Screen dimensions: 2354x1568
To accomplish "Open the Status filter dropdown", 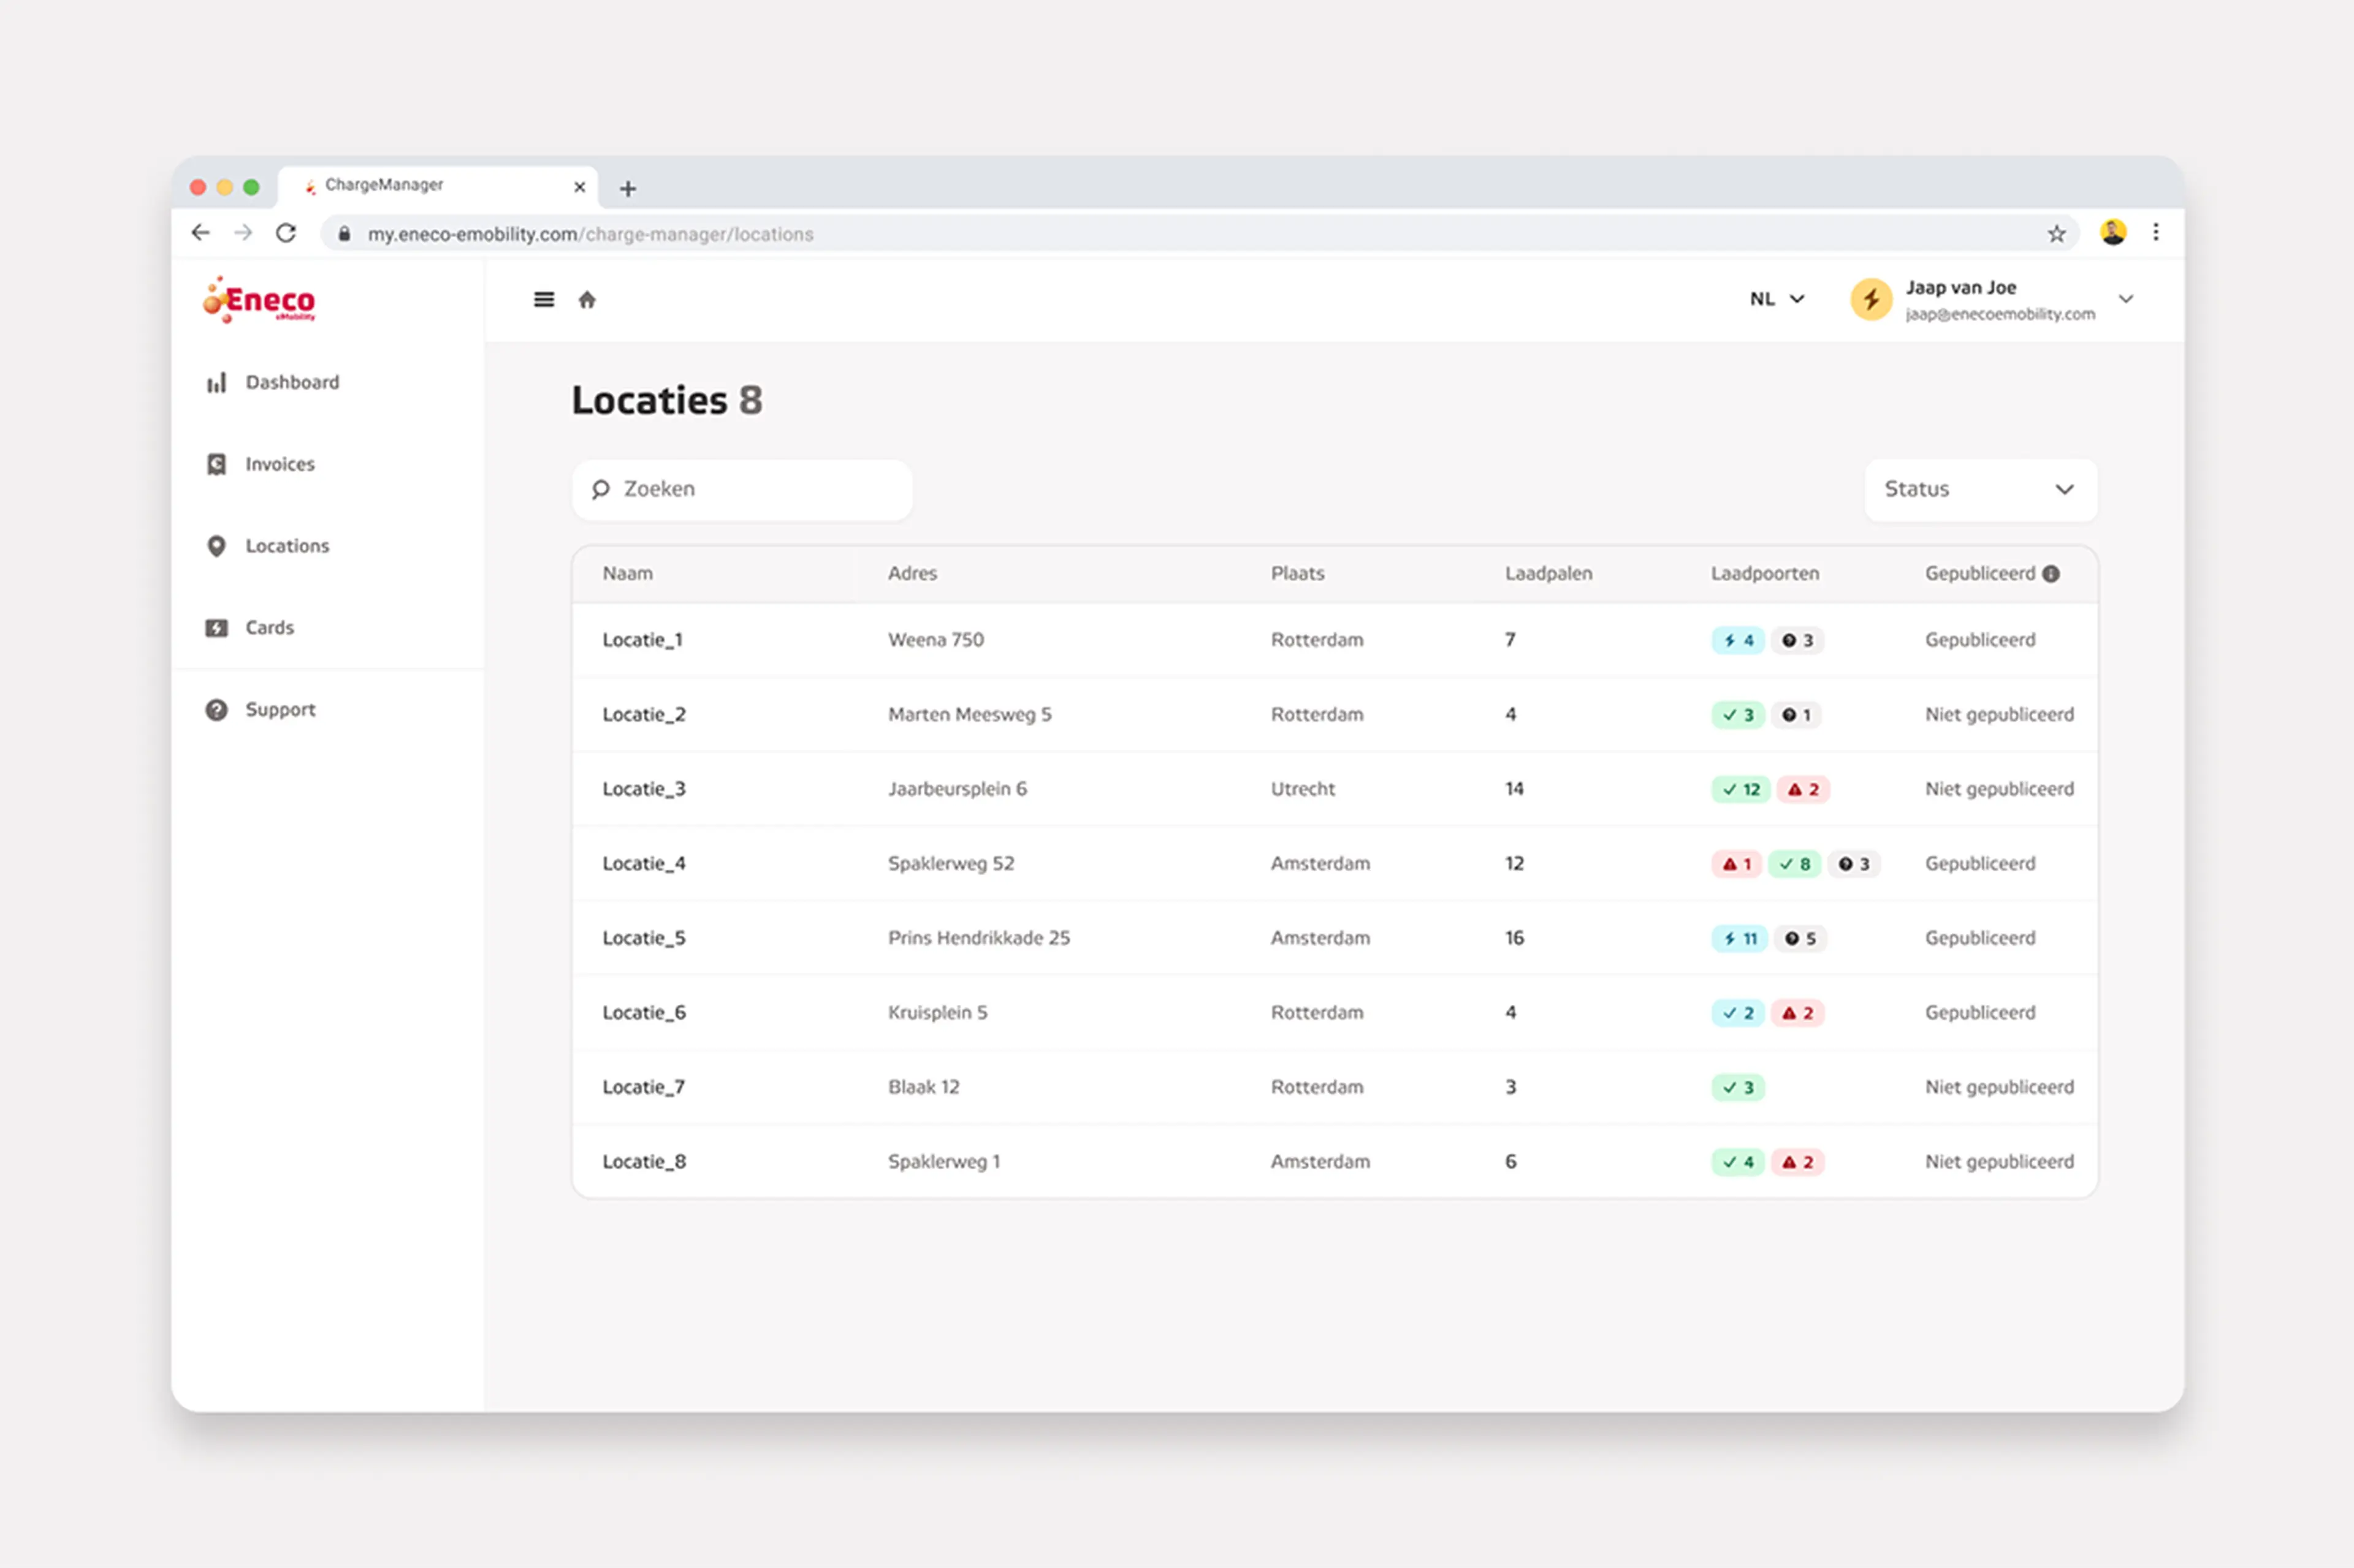I will (x=1980, y=490).
